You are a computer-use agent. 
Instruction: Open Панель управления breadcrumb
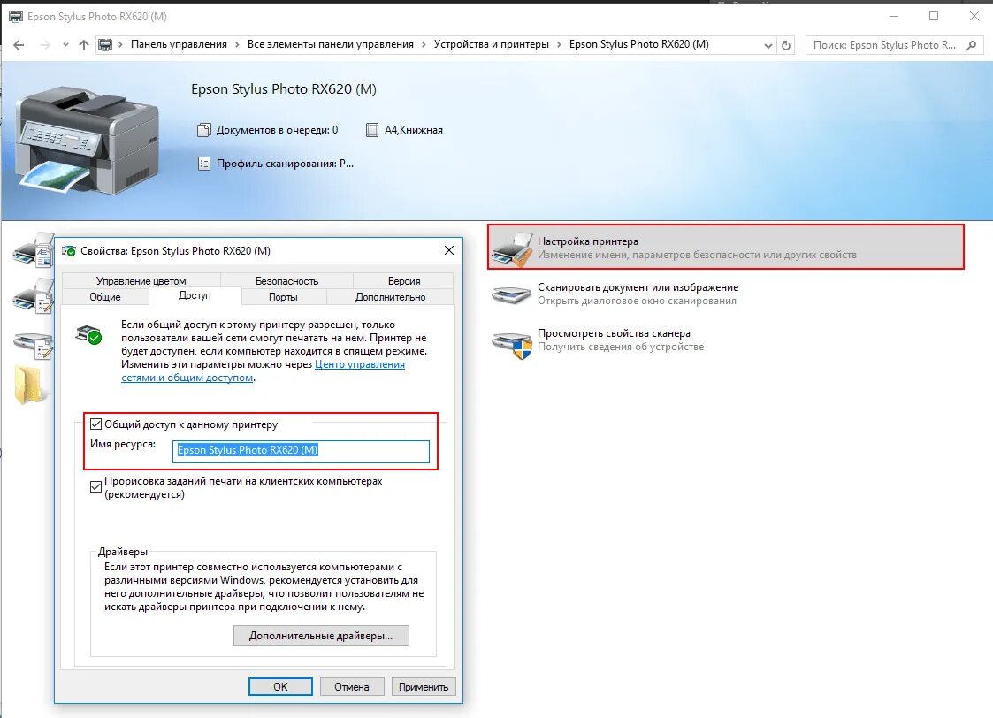click(179, 44)
